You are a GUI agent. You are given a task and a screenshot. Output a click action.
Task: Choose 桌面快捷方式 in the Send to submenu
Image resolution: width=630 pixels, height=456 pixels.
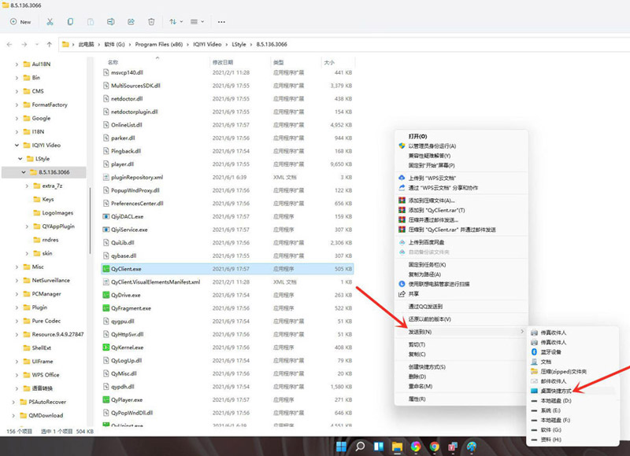[x=557, y=390]
